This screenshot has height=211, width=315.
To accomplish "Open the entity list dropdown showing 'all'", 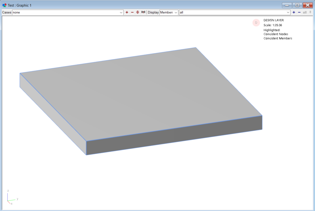I will pos(288,13).
